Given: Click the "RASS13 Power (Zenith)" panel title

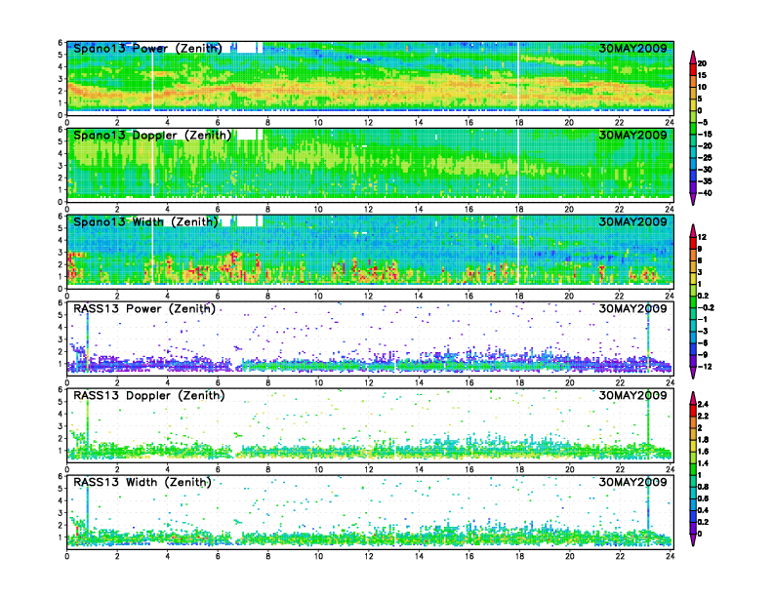Looking at the screenshot, I should [x=144, y=309].
